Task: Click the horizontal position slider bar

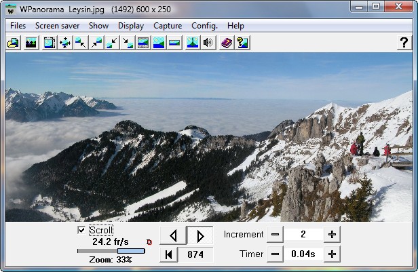Action: click(111, 251)
